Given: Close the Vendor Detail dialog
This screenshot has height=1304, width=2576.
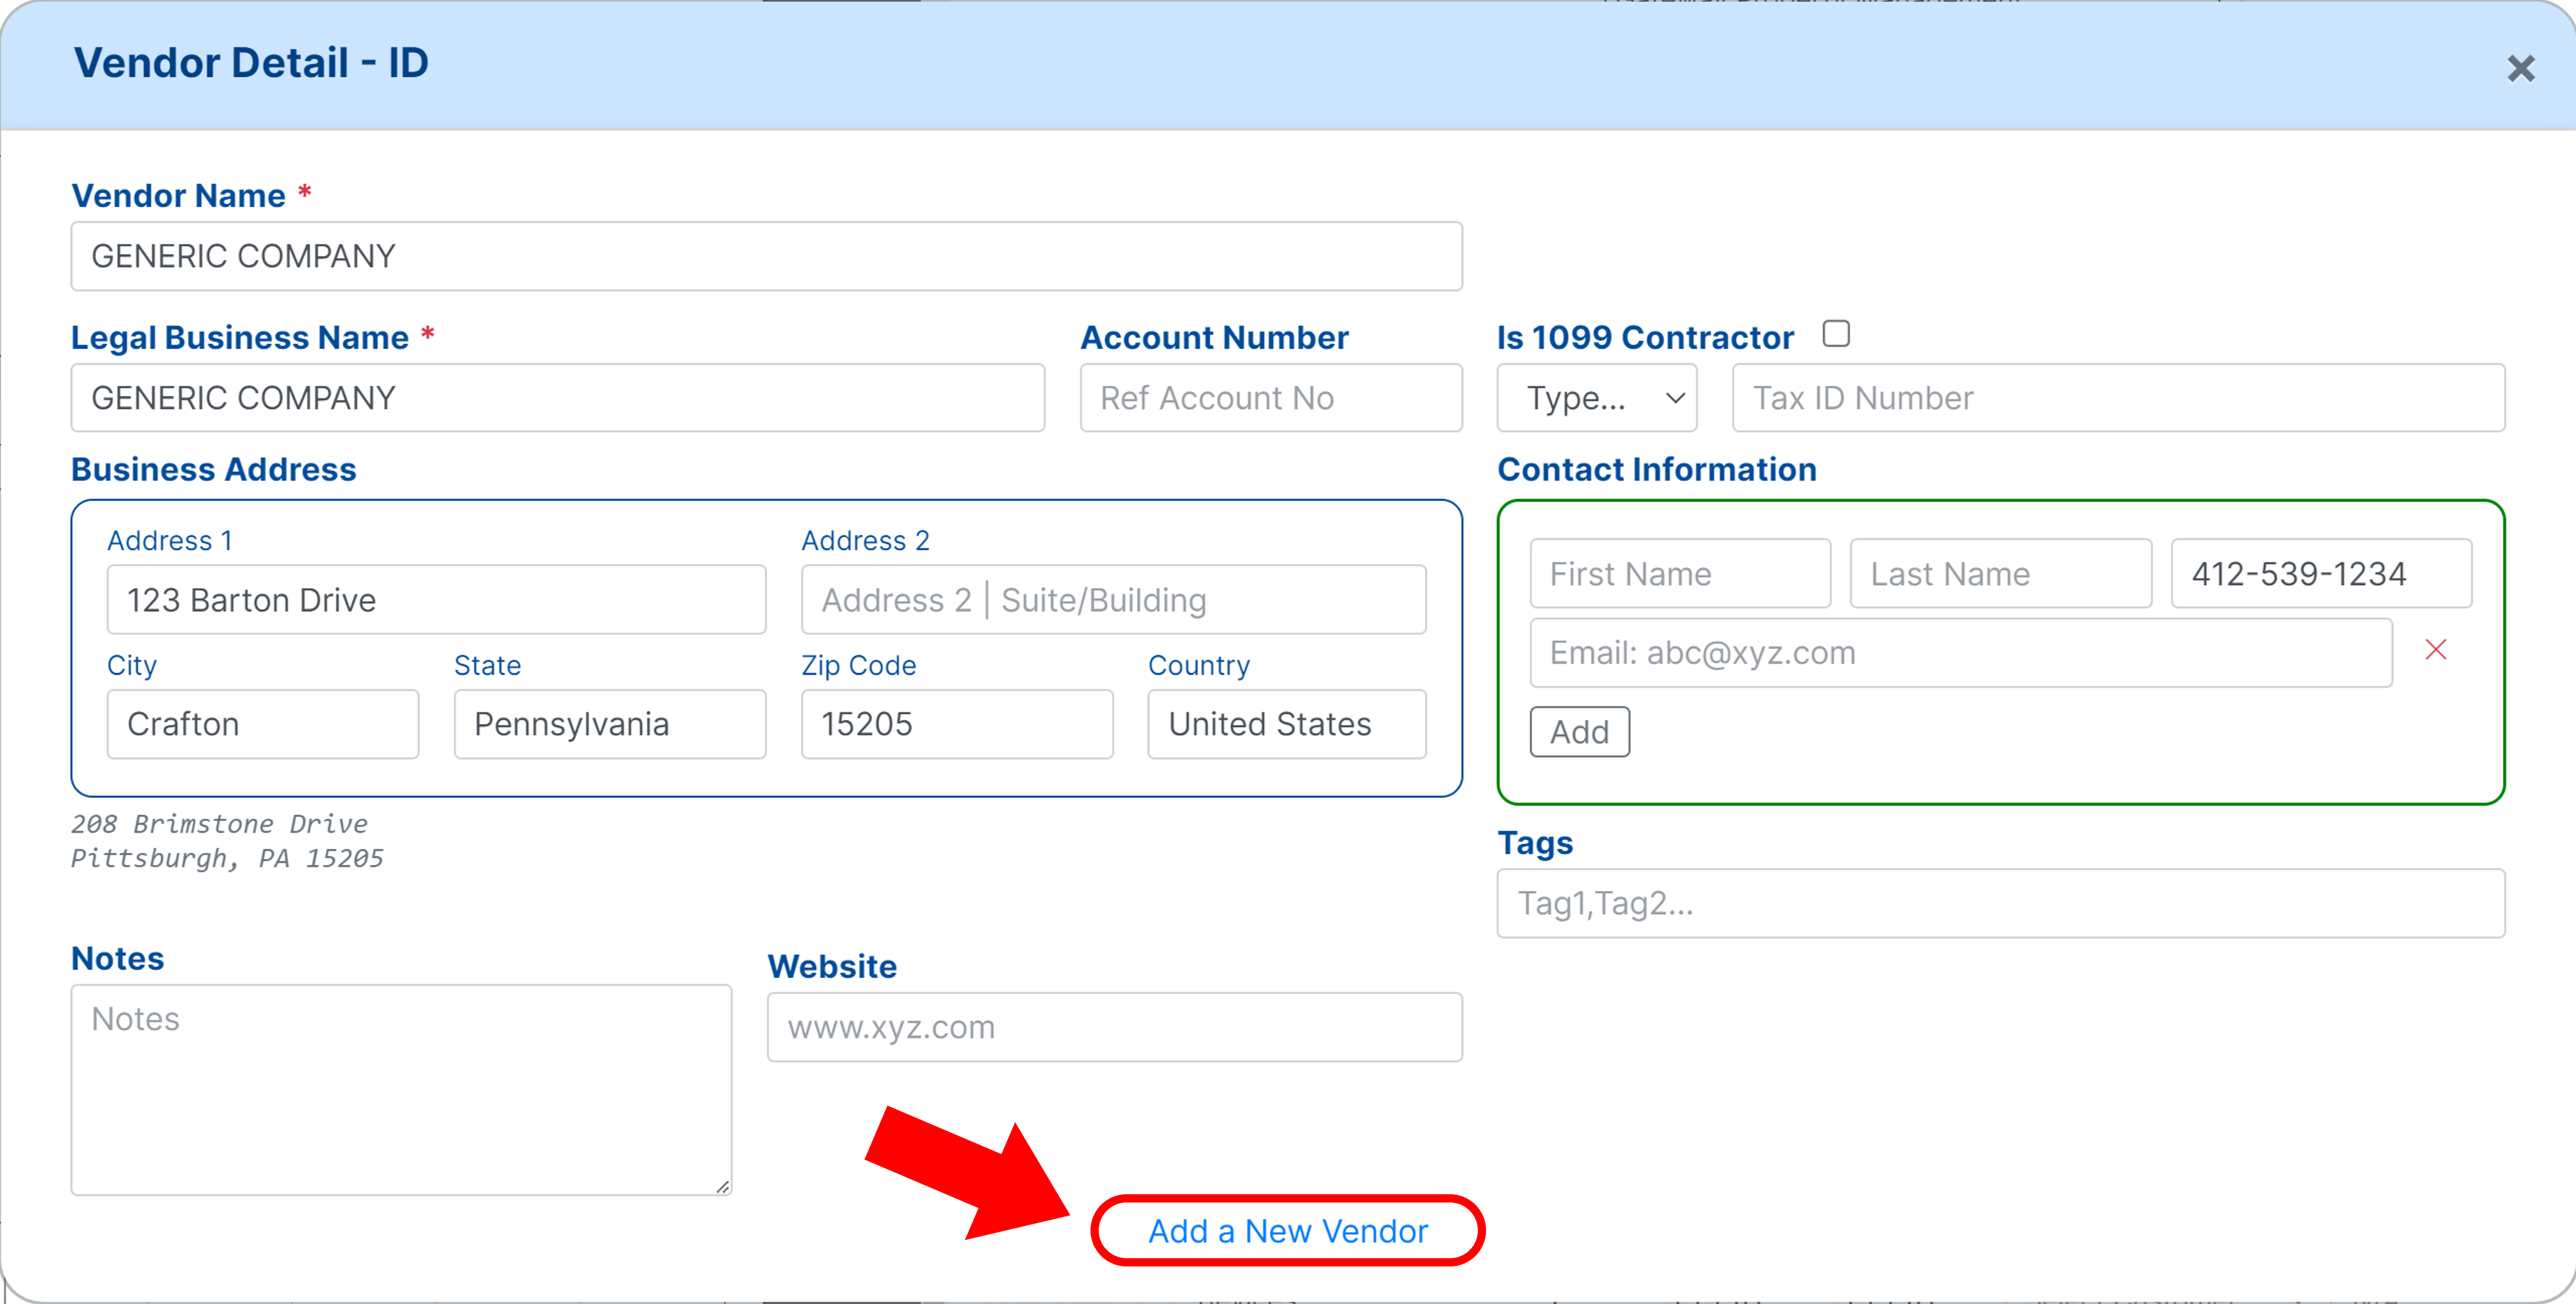Looking at the screenshot, I should [2521, 69].
